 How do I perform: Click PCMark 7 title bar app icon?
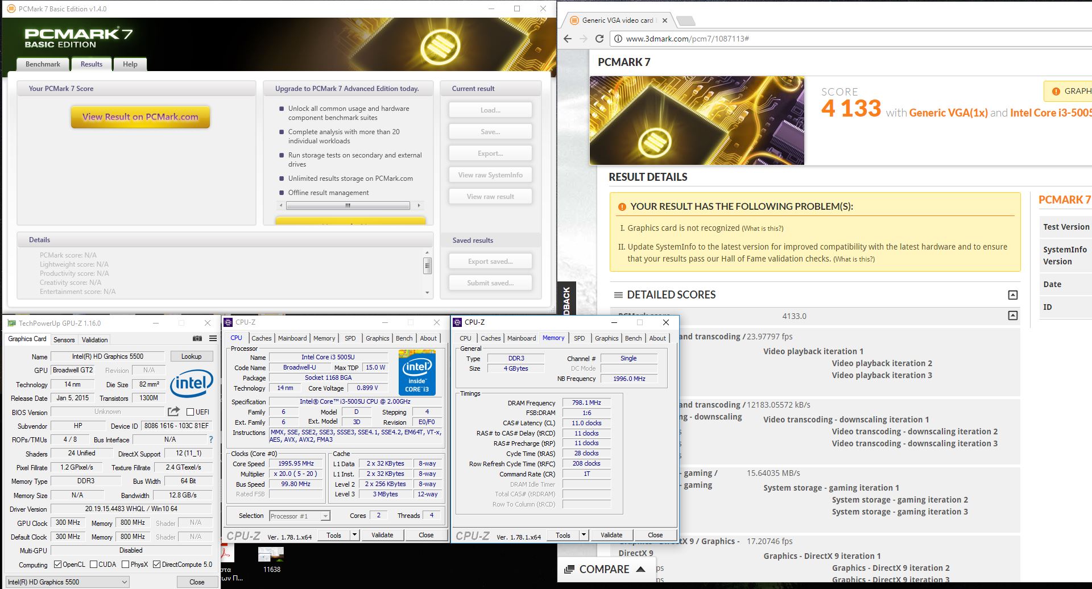pos(11,9)
